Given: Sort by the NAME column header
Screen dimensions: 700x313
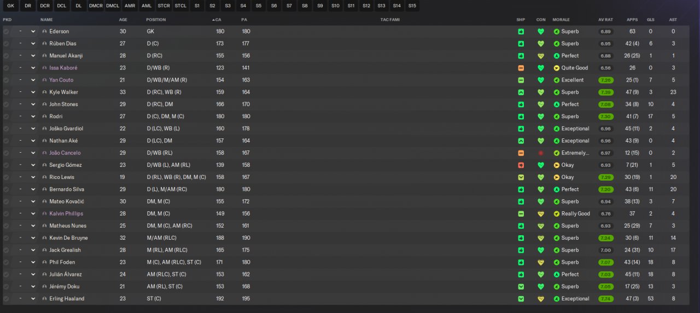Looking at the screenshot, I should (47, 20).
